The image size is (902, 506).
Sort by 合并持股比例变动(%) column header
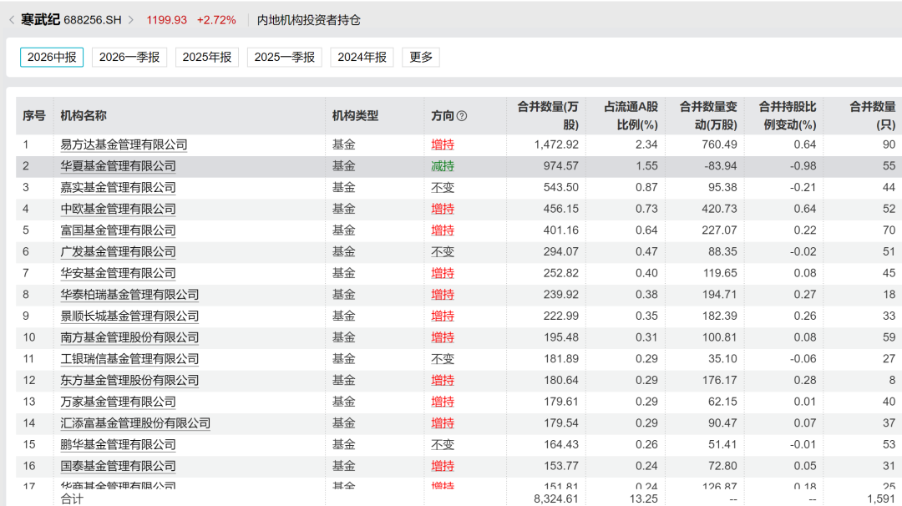pos(788,116)
